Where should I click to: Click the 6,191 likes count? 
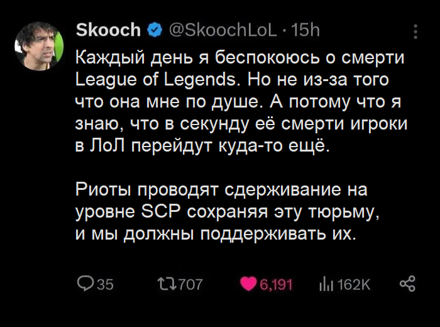(x=275, y=285)
